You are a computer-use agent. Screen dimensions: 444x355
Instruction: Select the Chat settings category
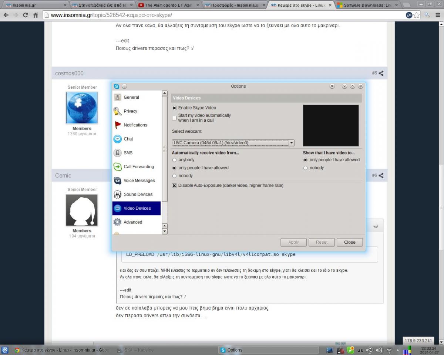[137, 139]
